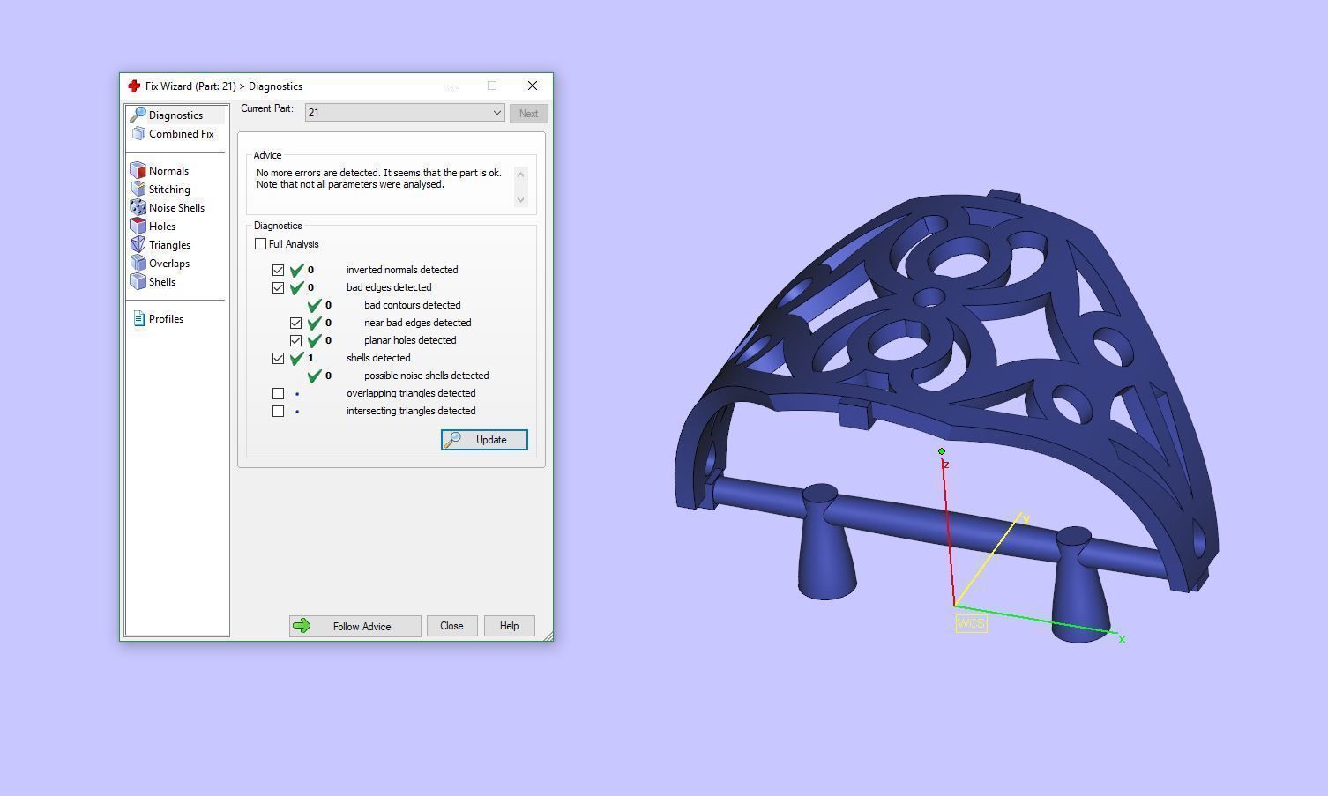Open the Combined Fix page icon
The width and height of the screenshot is (1328, 796).
coord(138,134)
